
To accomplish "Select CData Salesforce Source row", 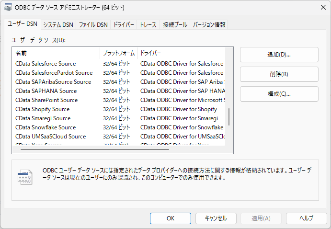I will click(x=119, y=64).
